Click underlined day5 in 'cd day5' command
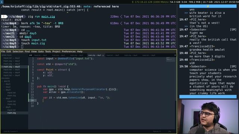 [x=28, y=36]
